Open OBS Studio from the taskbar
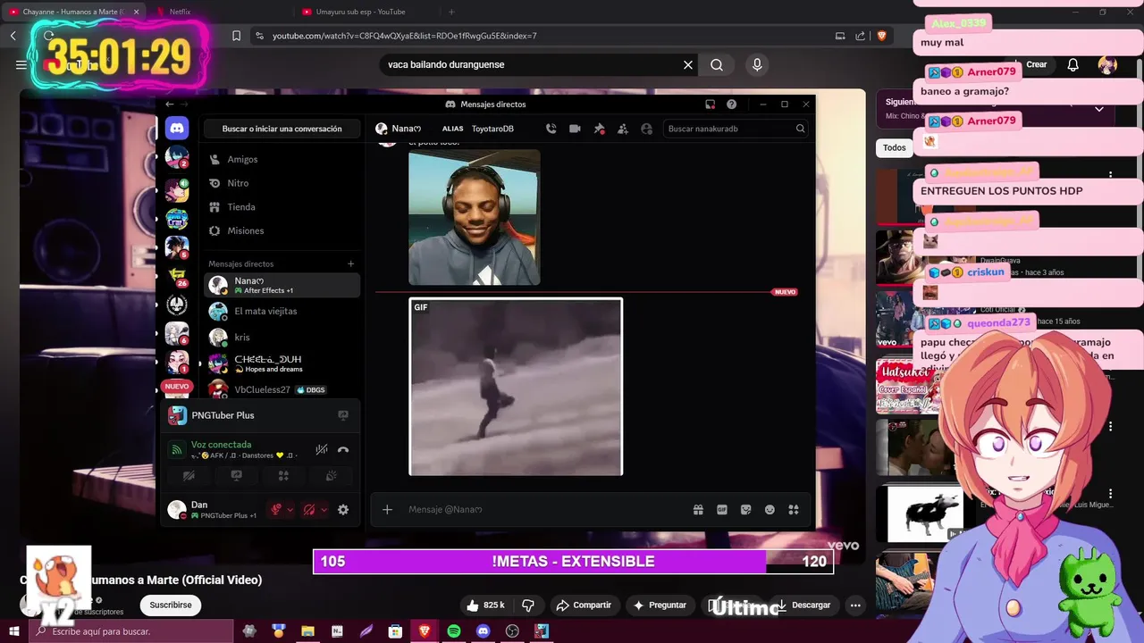This screenshot has width=1144, height=643. (x=512, y=631)
